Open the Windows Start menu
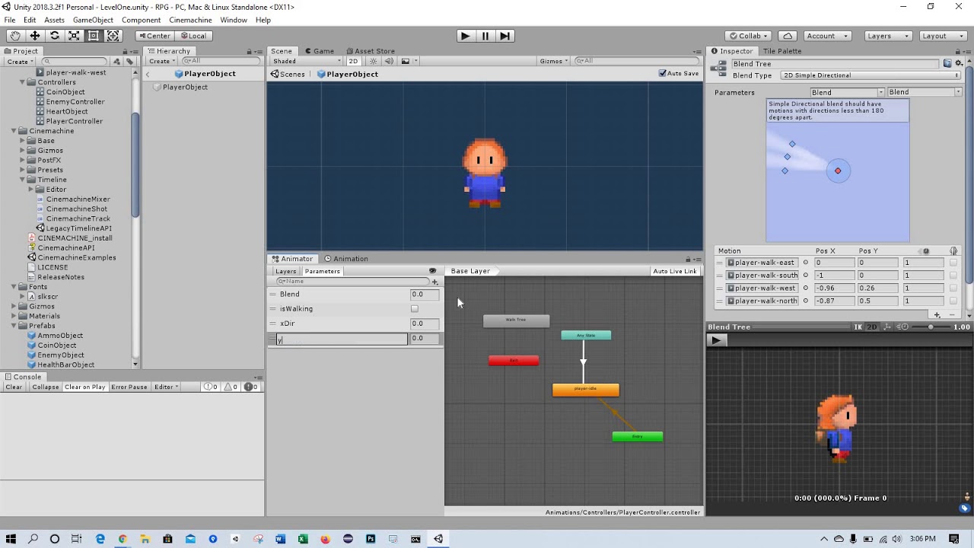The width and height of the screenshot is (974, 548). pos(11,539)
